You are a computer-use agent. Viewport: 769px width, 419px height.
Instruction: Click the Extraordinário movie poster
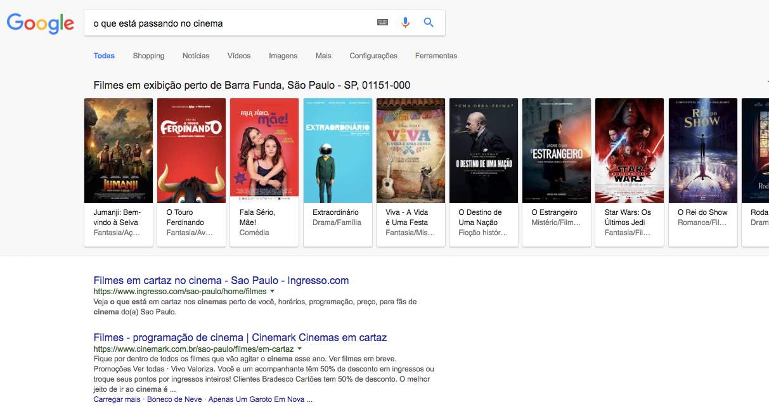(338, 150)
